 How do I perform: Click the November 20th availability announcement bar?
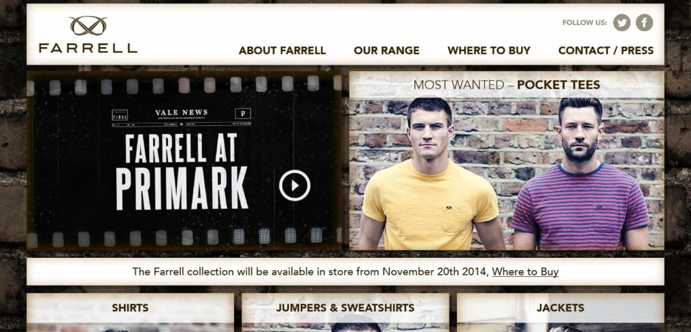click(345, 272)
